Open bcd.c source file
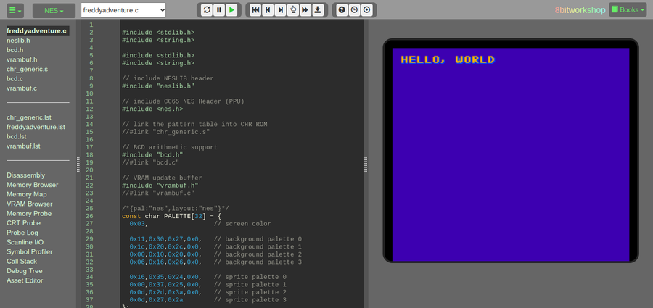The width and height of the screenshot is (653, 308). click(15, 79)
